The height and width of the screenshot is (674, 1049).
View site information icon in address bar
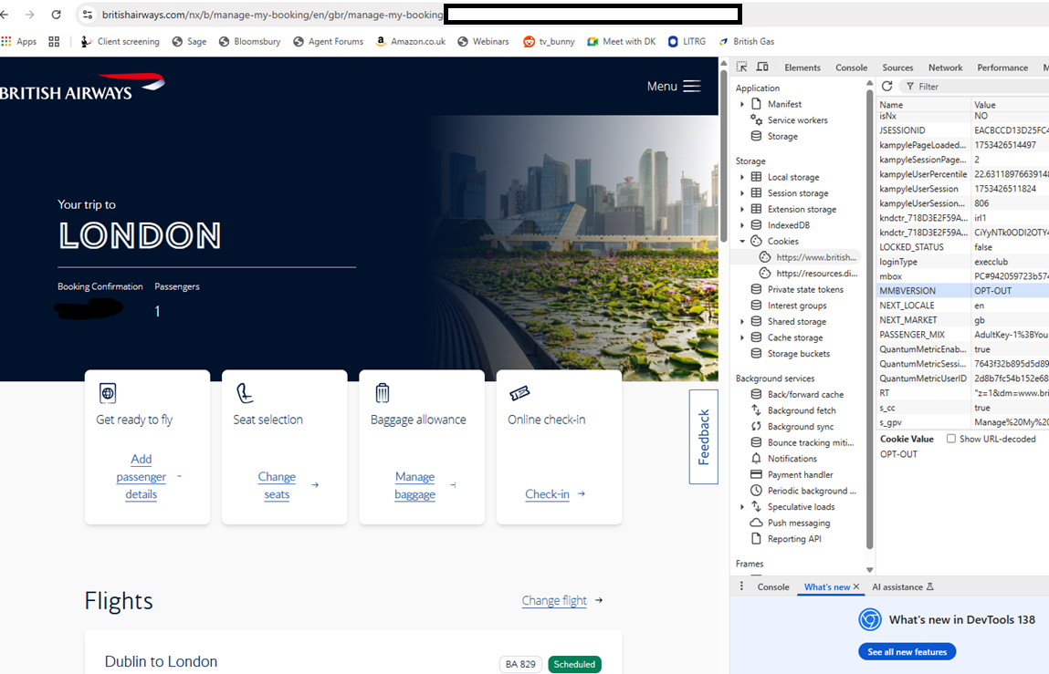coord(88,14)
